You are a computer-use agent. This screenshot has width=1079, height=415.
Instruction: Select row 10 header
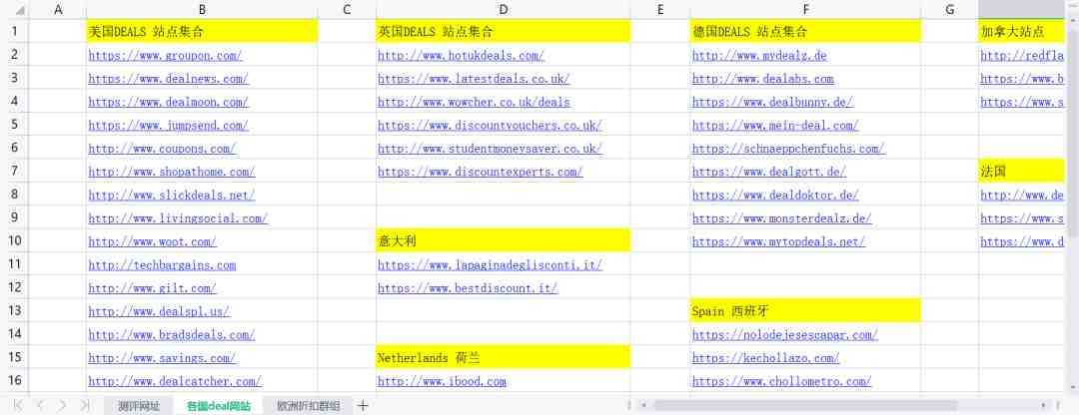pyautogui.click(x=14, y=240)
